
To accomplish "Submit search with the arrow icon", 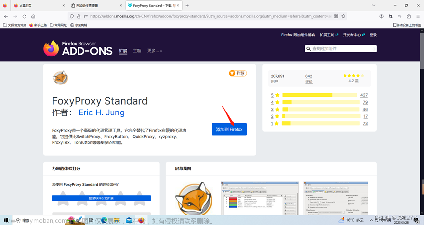I will [x=374, y=49].
